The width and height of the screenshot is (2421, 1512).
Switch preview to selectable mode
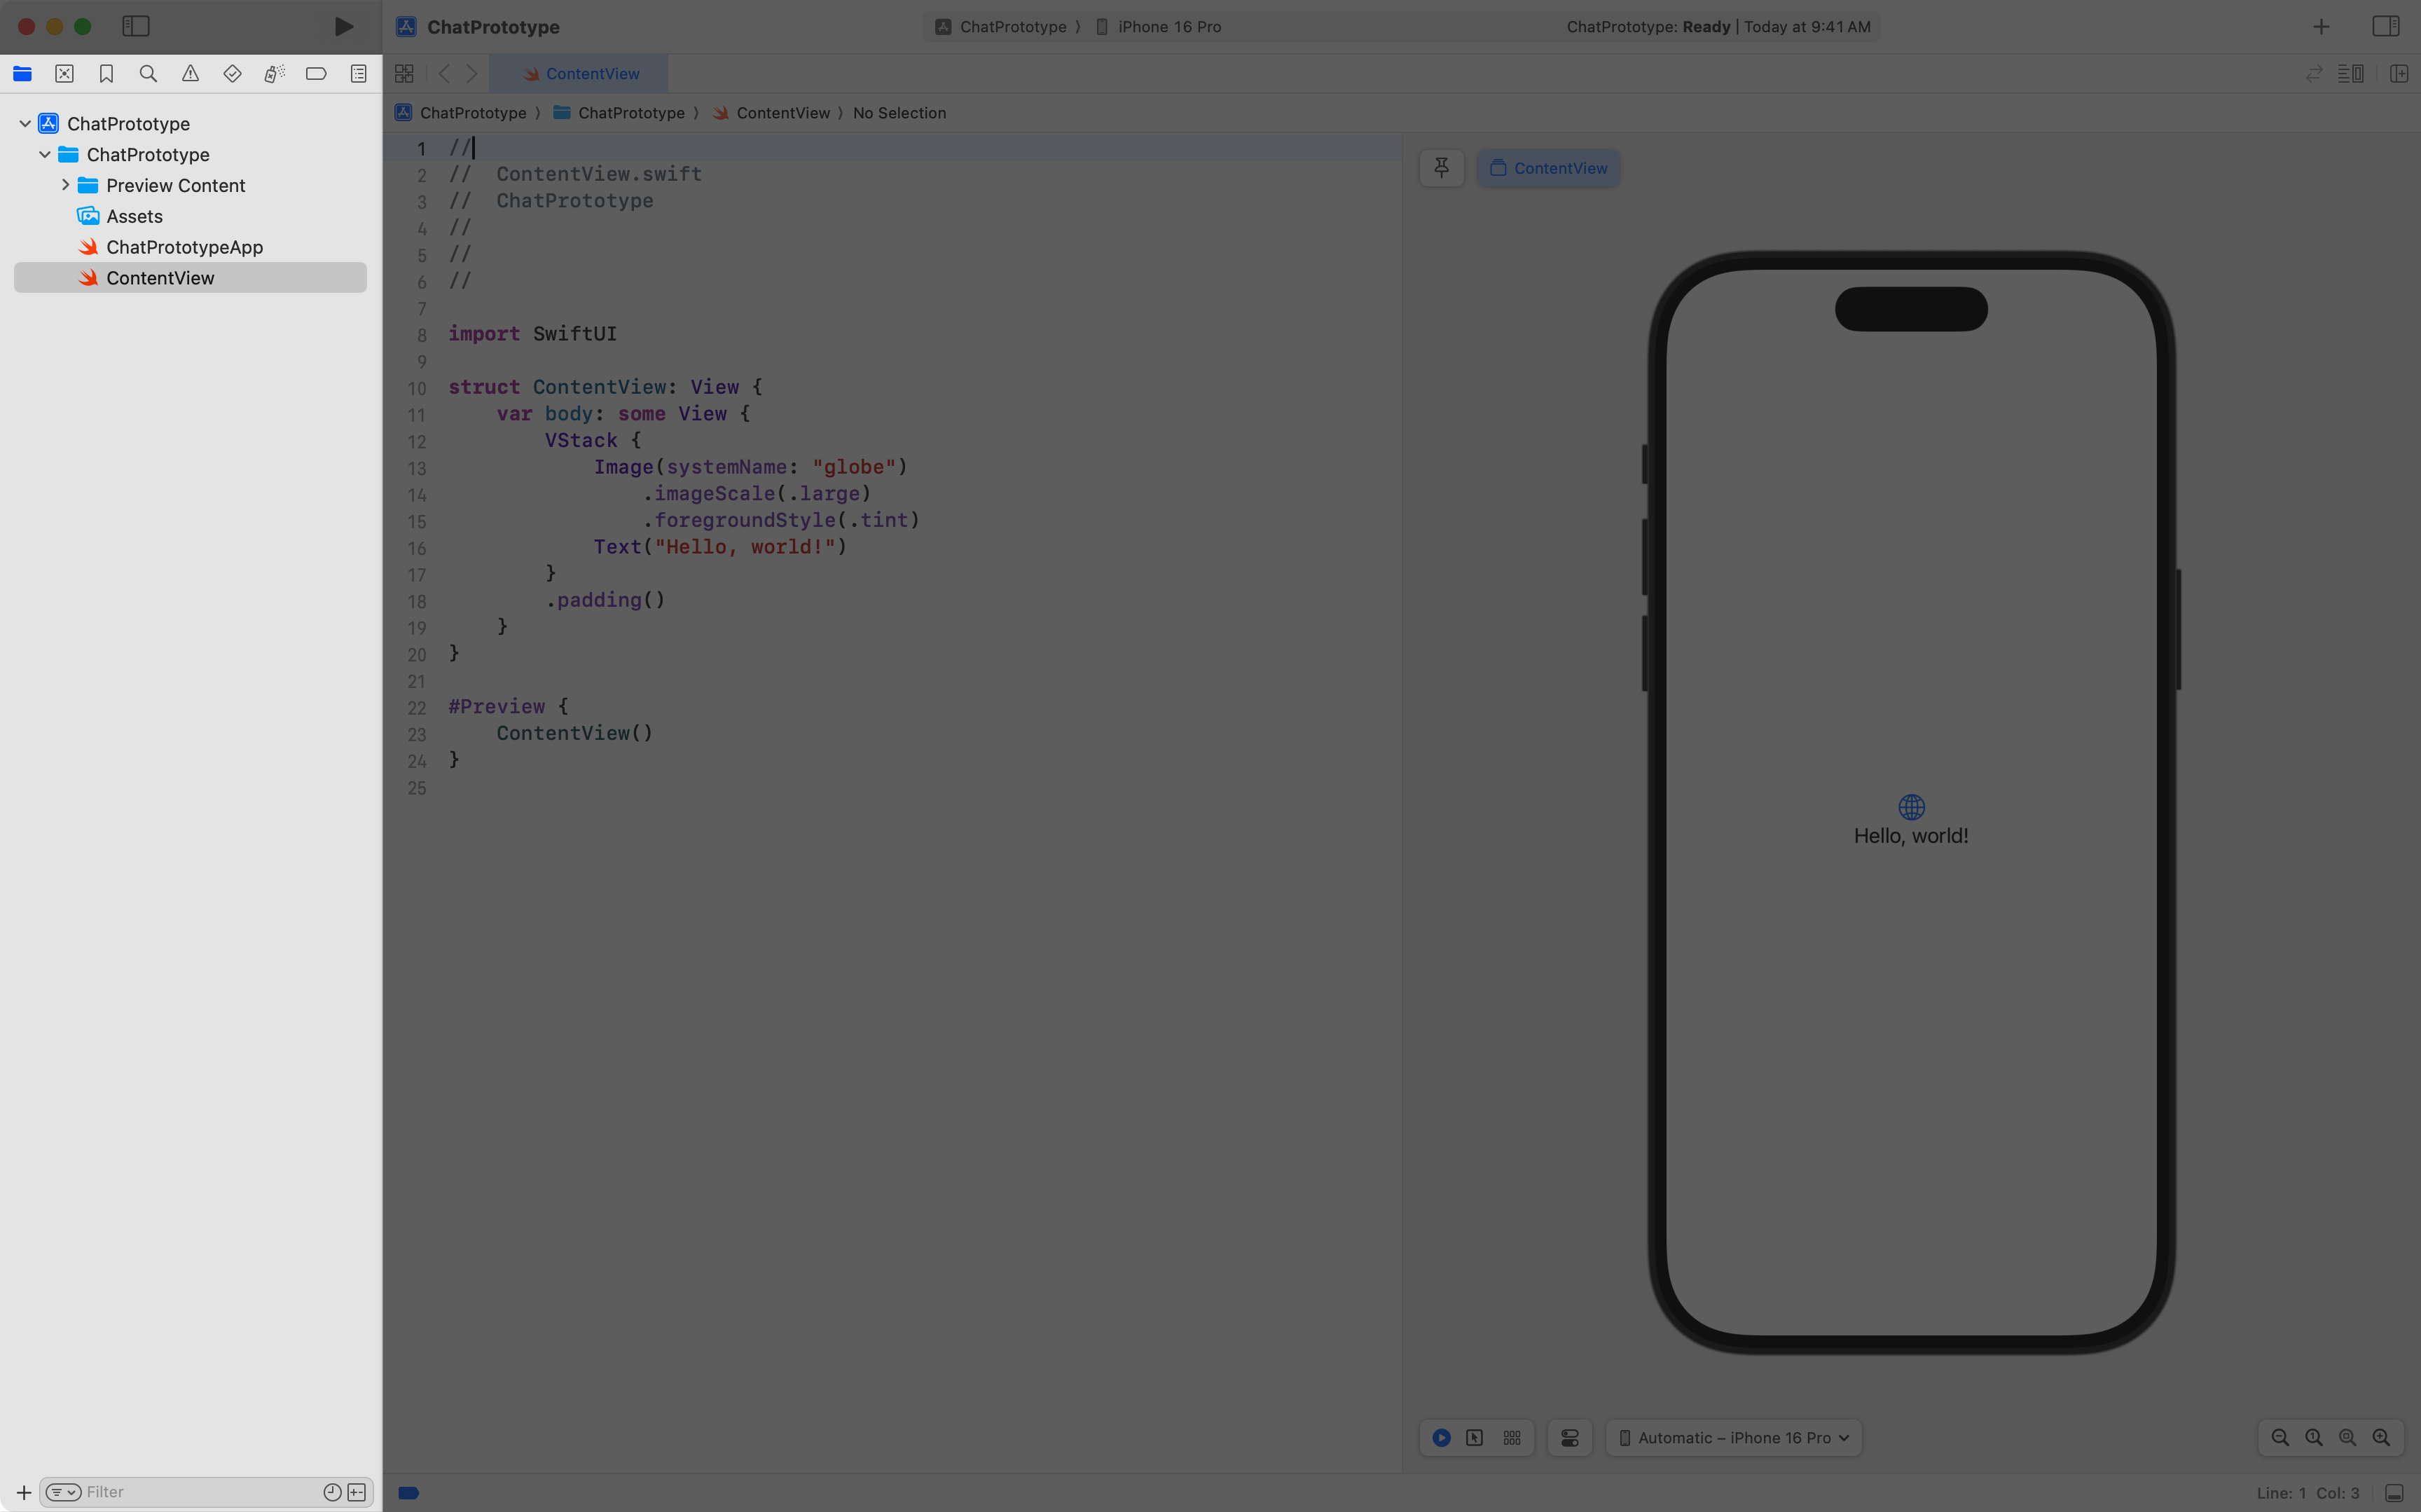point(1475,1437)
